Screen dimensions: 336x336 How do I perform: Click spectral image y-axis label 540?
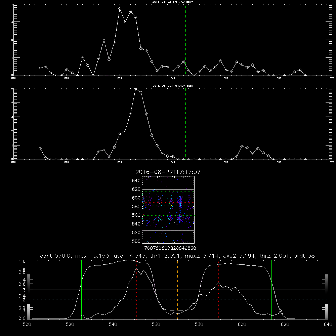[136, 224]
